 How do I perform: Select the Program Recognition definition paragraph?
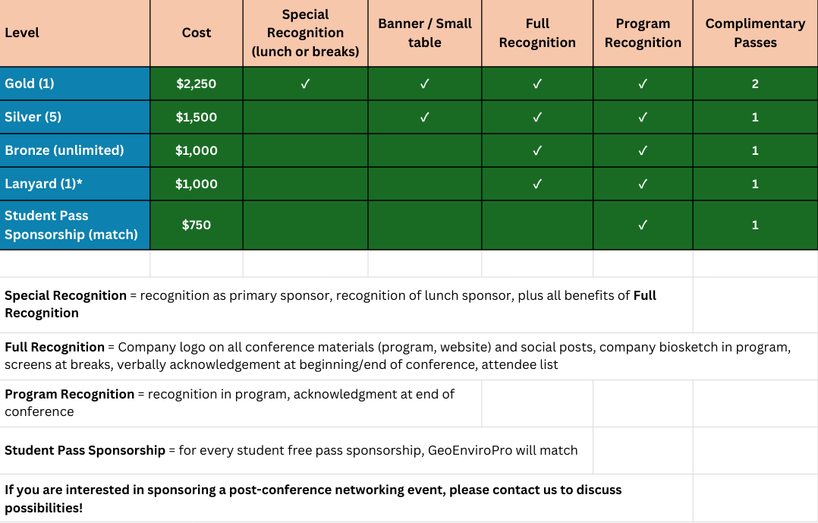[x=229, y=403]
